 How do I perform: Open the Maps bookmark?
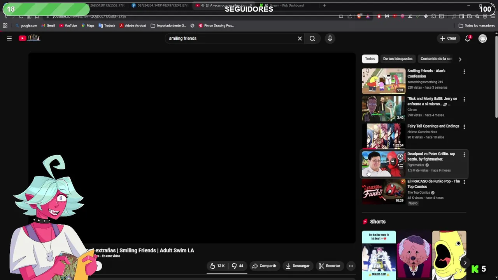point(88,26)
